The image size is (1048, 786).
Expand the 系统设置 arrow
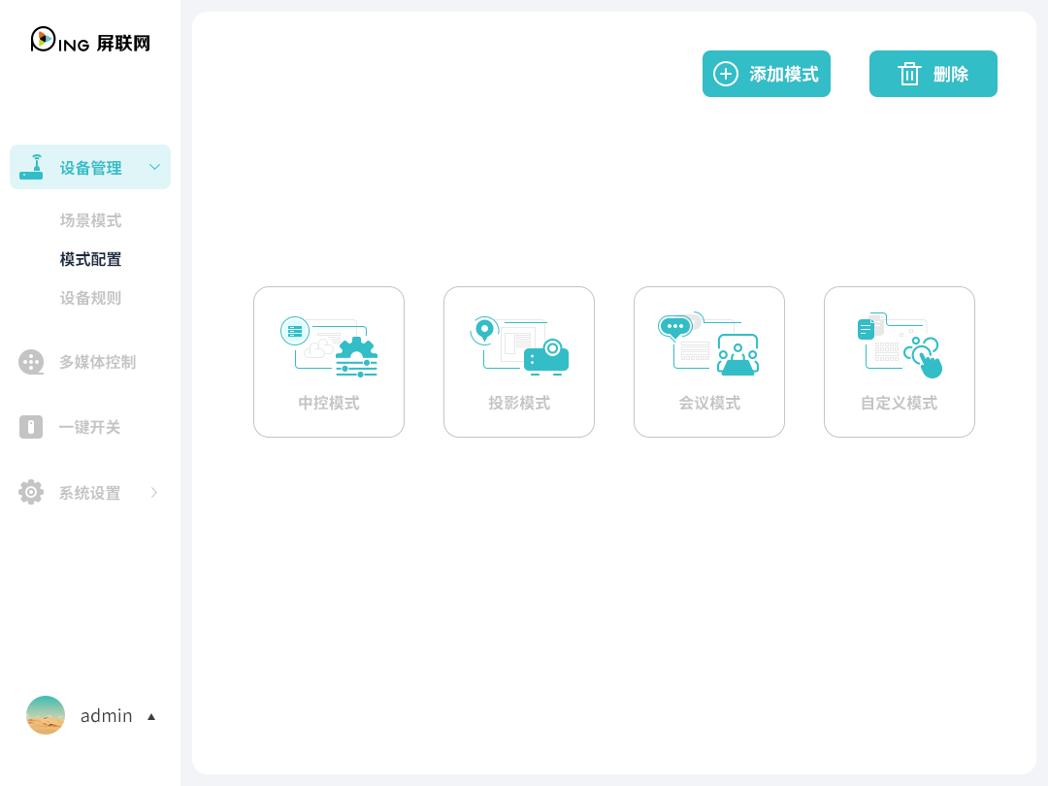click(x=154, y=493)
